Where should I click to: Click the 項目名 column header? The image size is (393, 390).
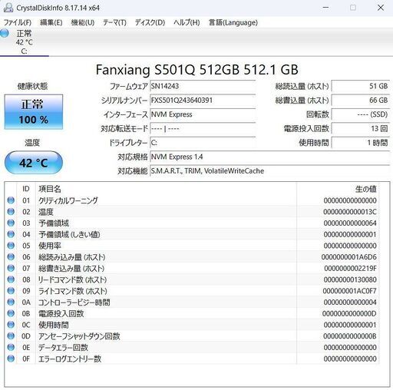tap(50, 189)
